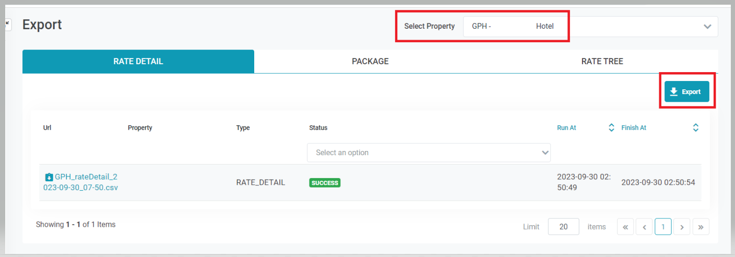This screenshot has width=735, height=257.
Task: Click the download icon beside the CSV filename
Action: click(x=49, y=177)
